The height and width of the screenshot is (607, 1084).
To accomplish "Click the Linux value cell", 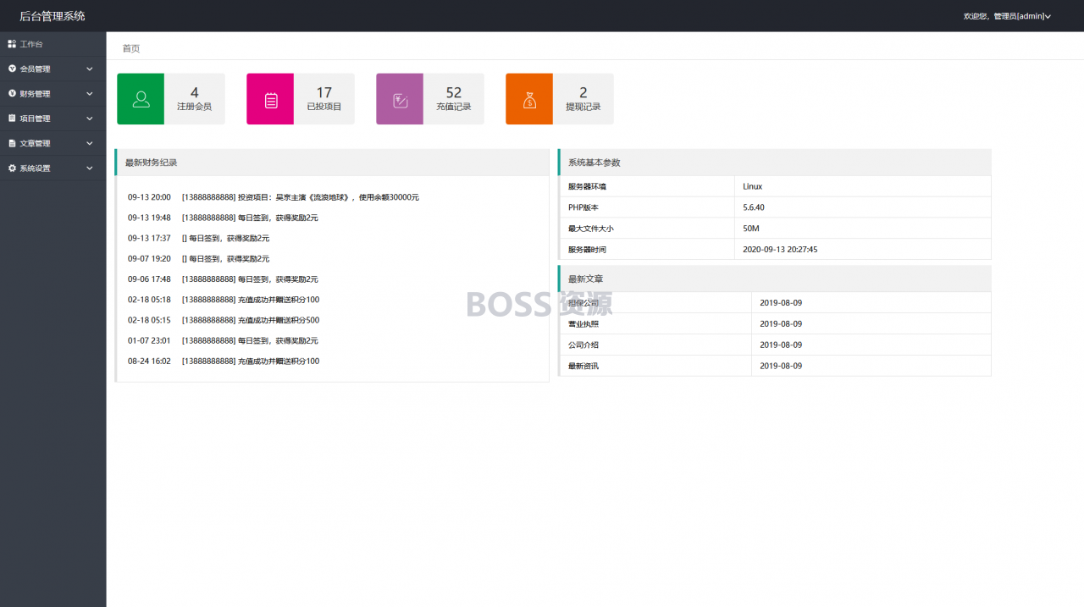I will coord(862,186).
